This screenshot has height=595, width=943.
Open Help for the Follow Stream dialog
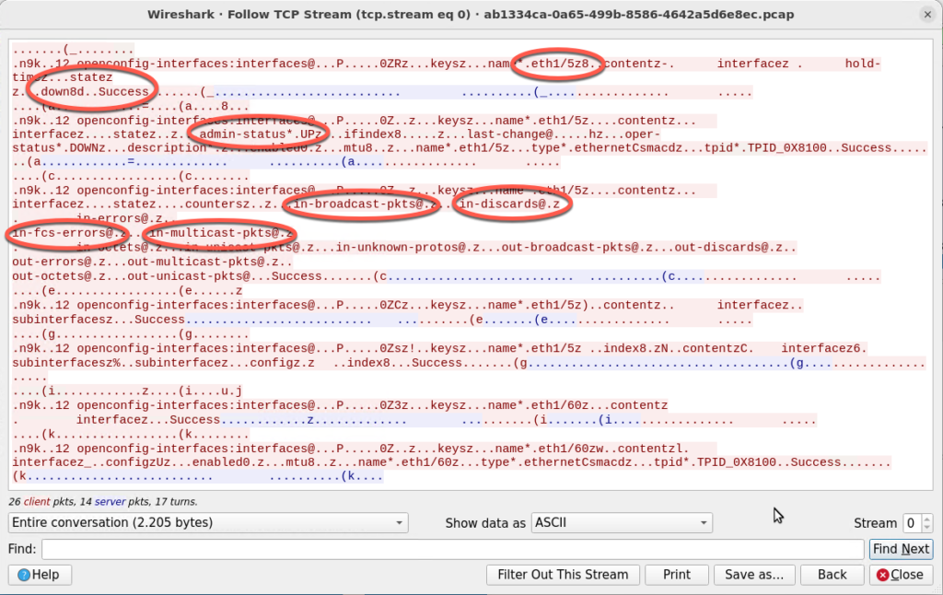point(37,574)
